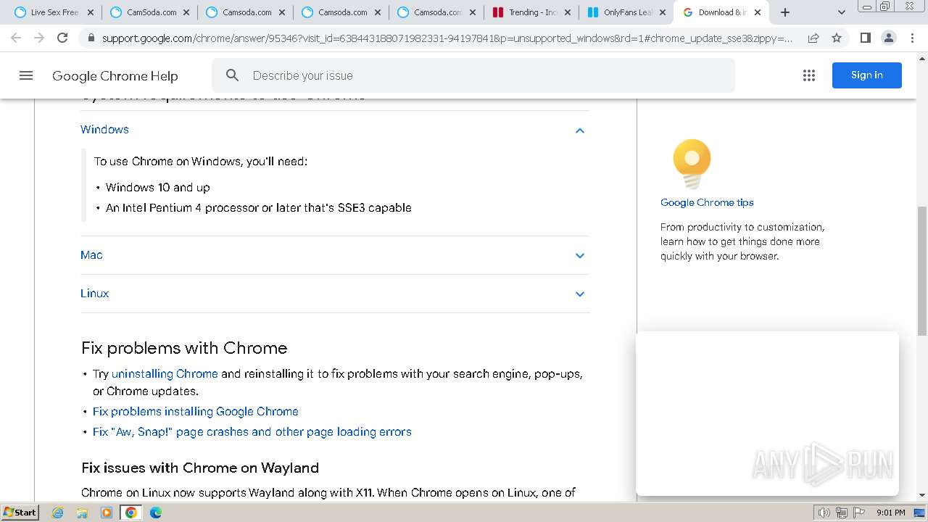Click the search magnifier icon
The width and height of the screenshot is (928, 522).
coord(232,75)
